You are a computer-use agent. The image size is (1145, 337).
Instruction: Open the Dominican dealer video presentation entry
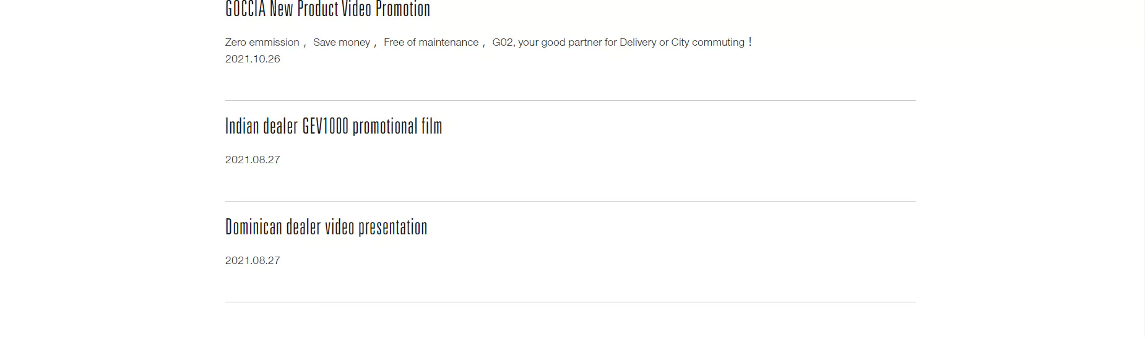[x=326, y=227]
